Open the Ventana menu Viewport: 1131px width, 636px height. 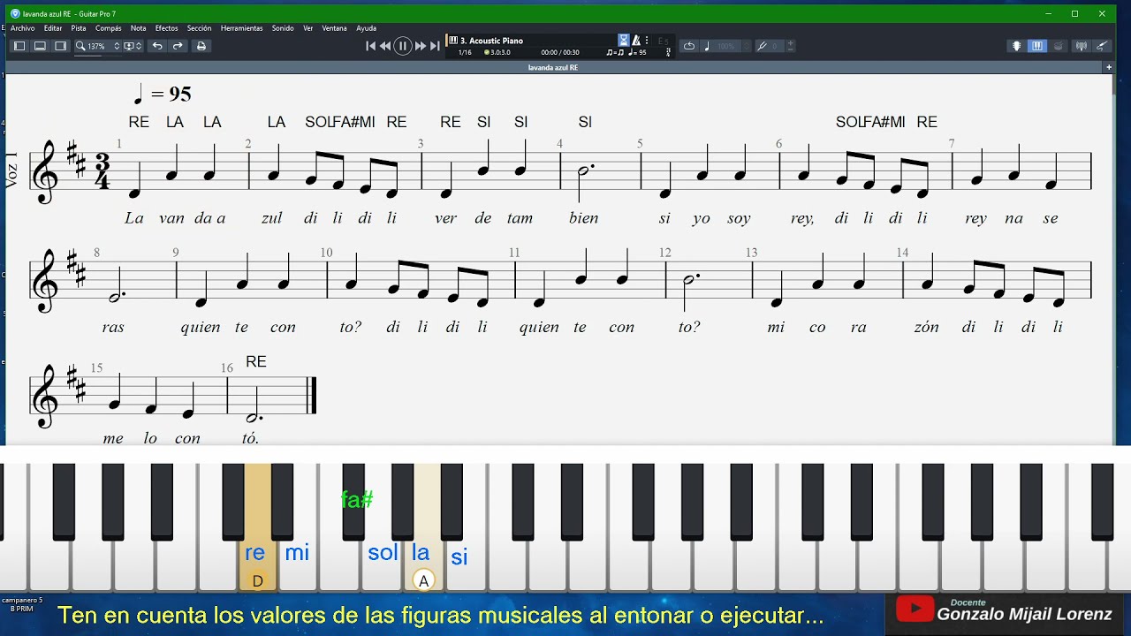pyautogui.click(x=334, y=28)
